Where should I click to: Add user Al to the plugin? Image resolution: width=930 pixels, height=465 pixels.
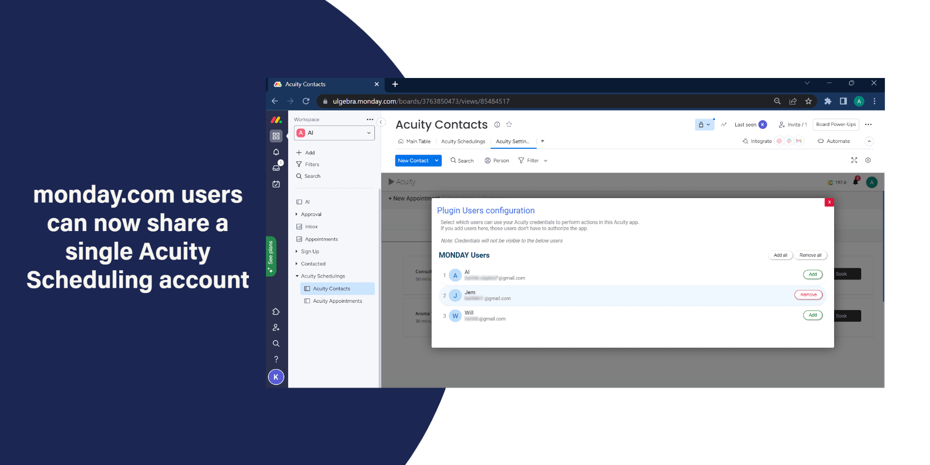coord(813,274)
